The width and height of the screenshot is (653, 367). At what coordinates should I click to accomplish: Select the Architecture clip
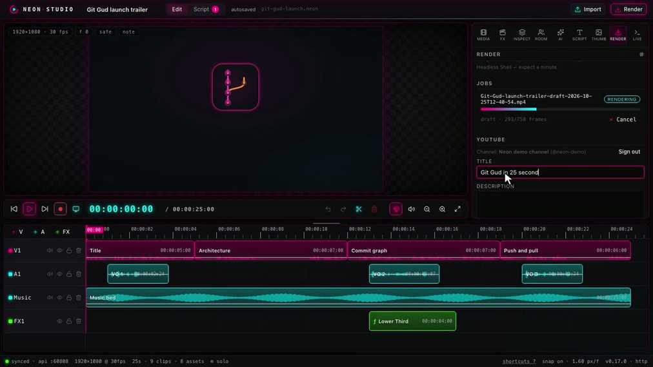[271, 250]
